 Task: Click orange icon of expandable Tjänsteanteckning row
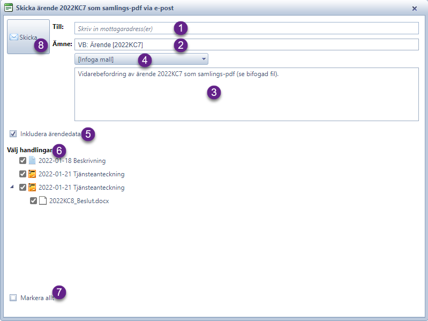pos(32,187)
